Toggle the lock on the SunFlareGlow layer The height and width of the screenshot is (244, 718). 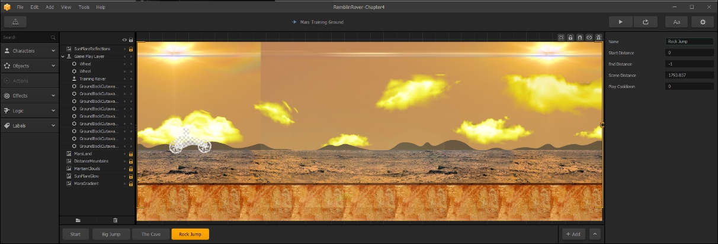131,176
